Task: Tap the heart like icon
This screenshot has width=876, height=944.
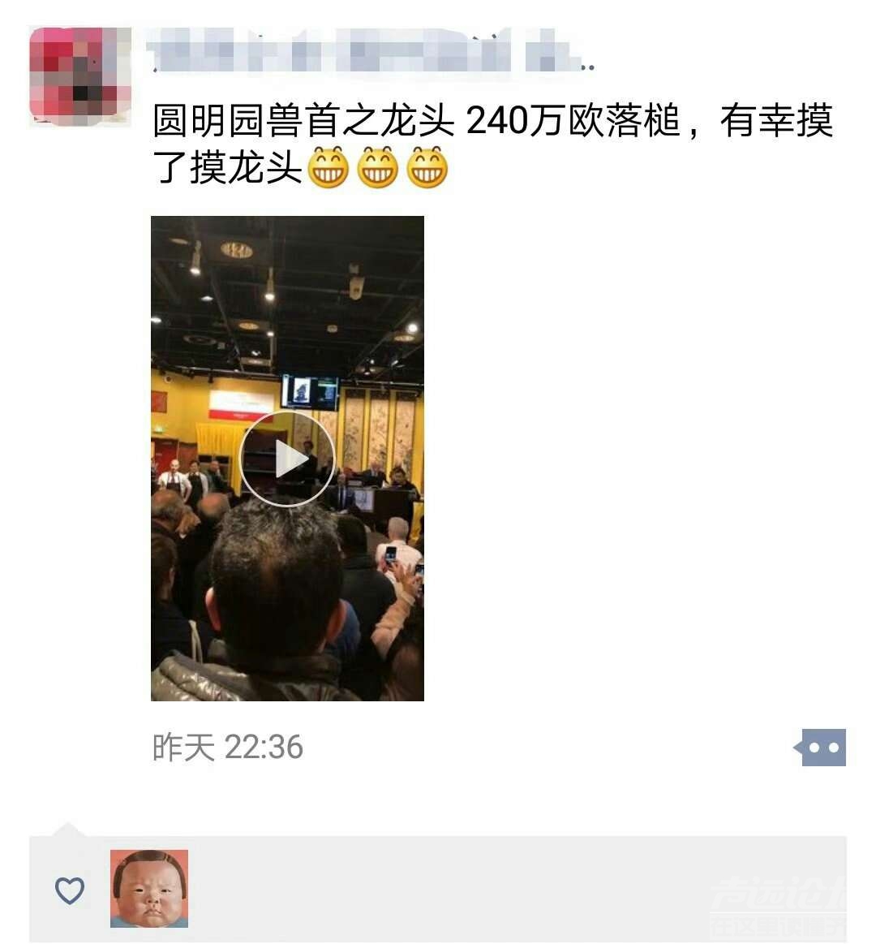Action: 70,890
